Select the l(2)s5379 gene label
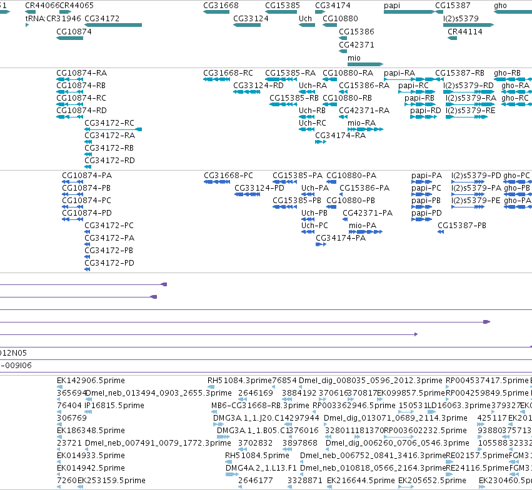Screen dimensions: 532x490 461,19
